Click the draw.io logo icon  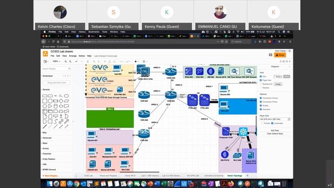pos(45,54)
